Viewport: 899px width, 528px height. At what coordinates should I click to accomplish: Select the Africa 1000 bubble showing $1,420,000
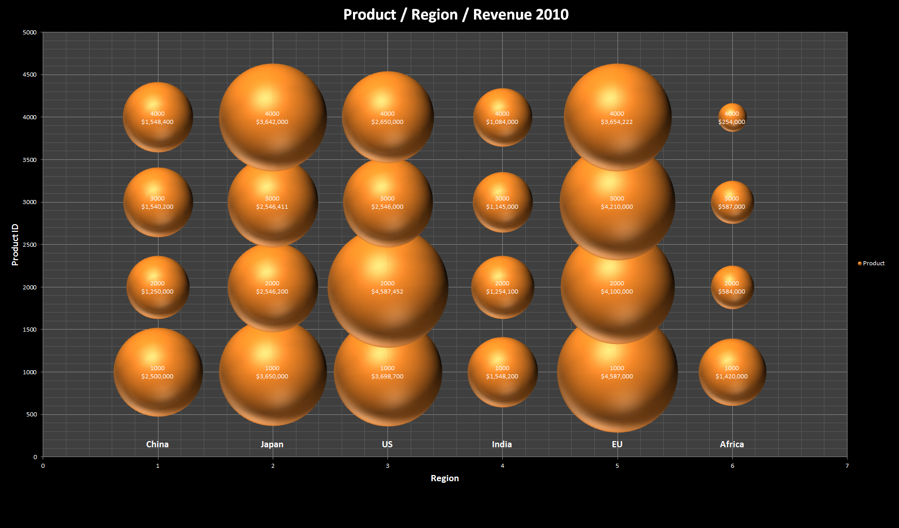coord(732,372)
